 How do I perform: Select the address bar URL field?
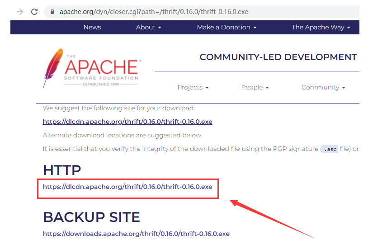click(x=202, y=12)
